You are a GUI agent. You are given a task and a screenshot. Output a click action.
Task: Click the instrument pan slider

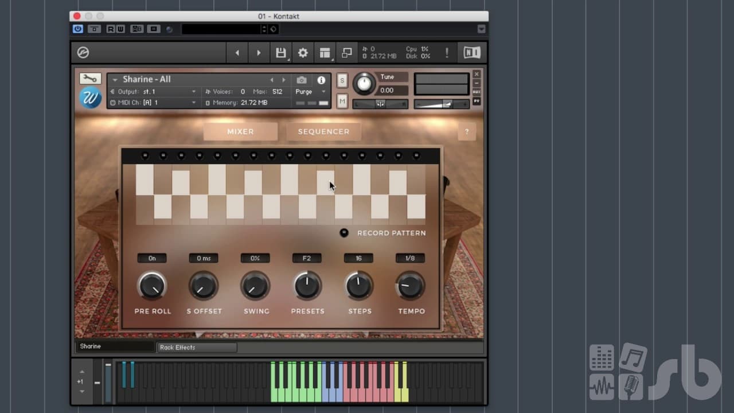(x=381, y=104)
